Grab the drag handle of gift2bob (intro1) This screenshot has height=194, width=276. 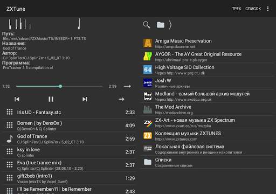[10, 178]
